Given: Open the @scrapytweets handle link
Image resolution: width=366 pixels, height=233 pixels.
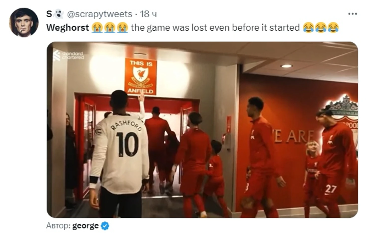Looking at the screenshot, I should coord(100,14).
